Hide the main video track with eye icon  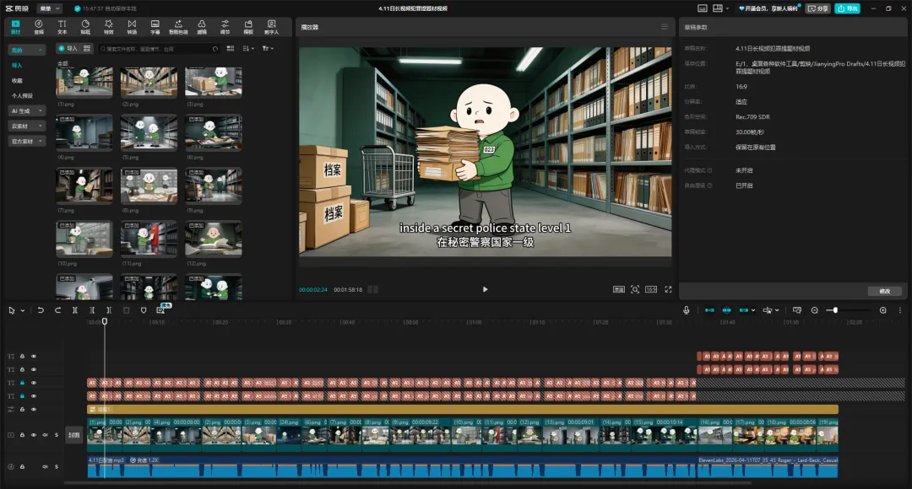[x=34, y=435]
